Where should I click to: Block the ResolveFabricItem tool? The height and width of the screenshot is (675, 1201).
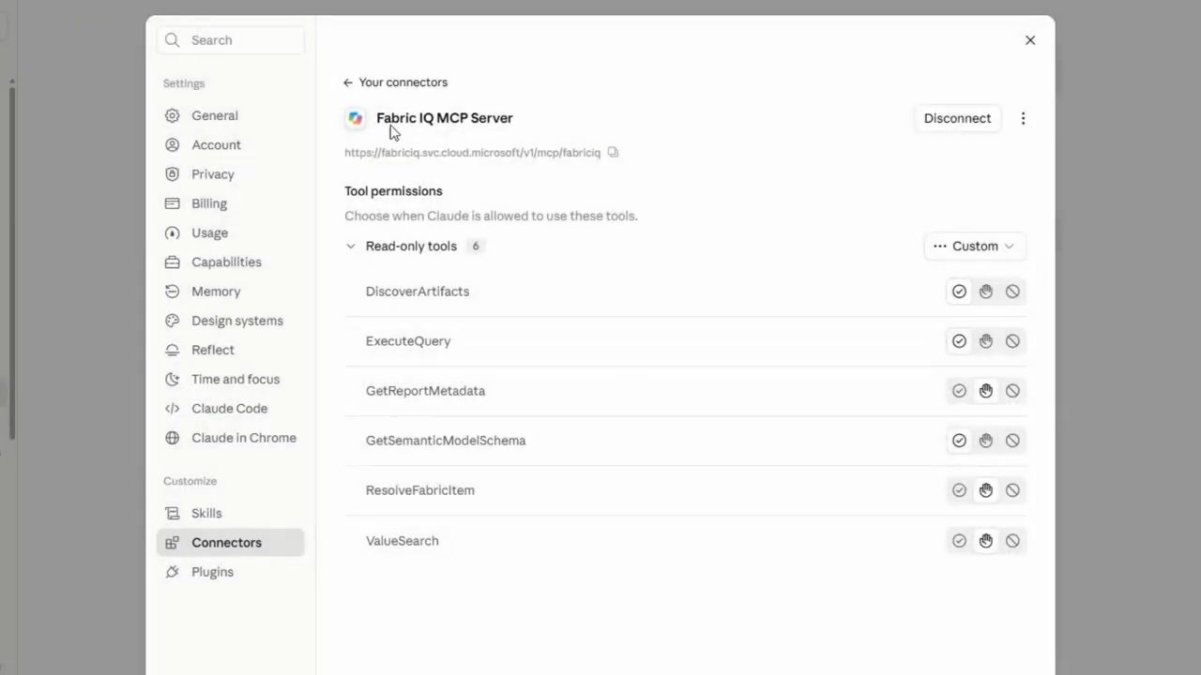tap(1012, 490)
